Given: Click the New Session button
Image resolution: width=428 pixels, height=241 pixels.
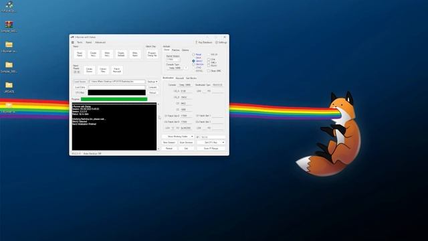Looking at the screenshot, I should [169, 143].
